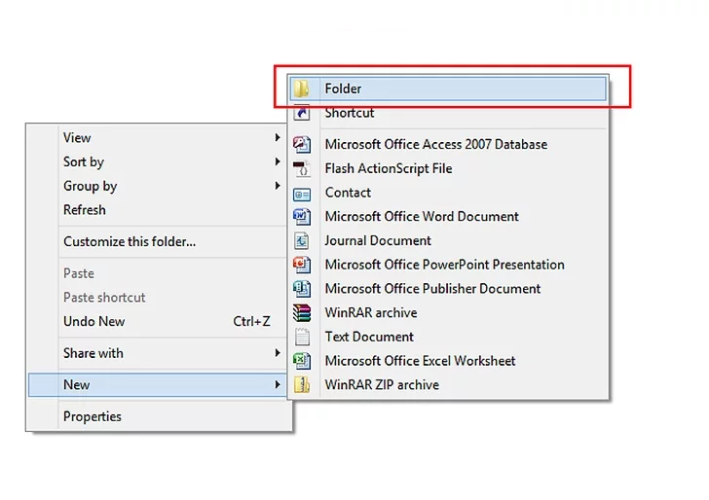Create Microsoft Office Access 2007 Database
This screenshot has height=500, width=709.
(436, 145)
